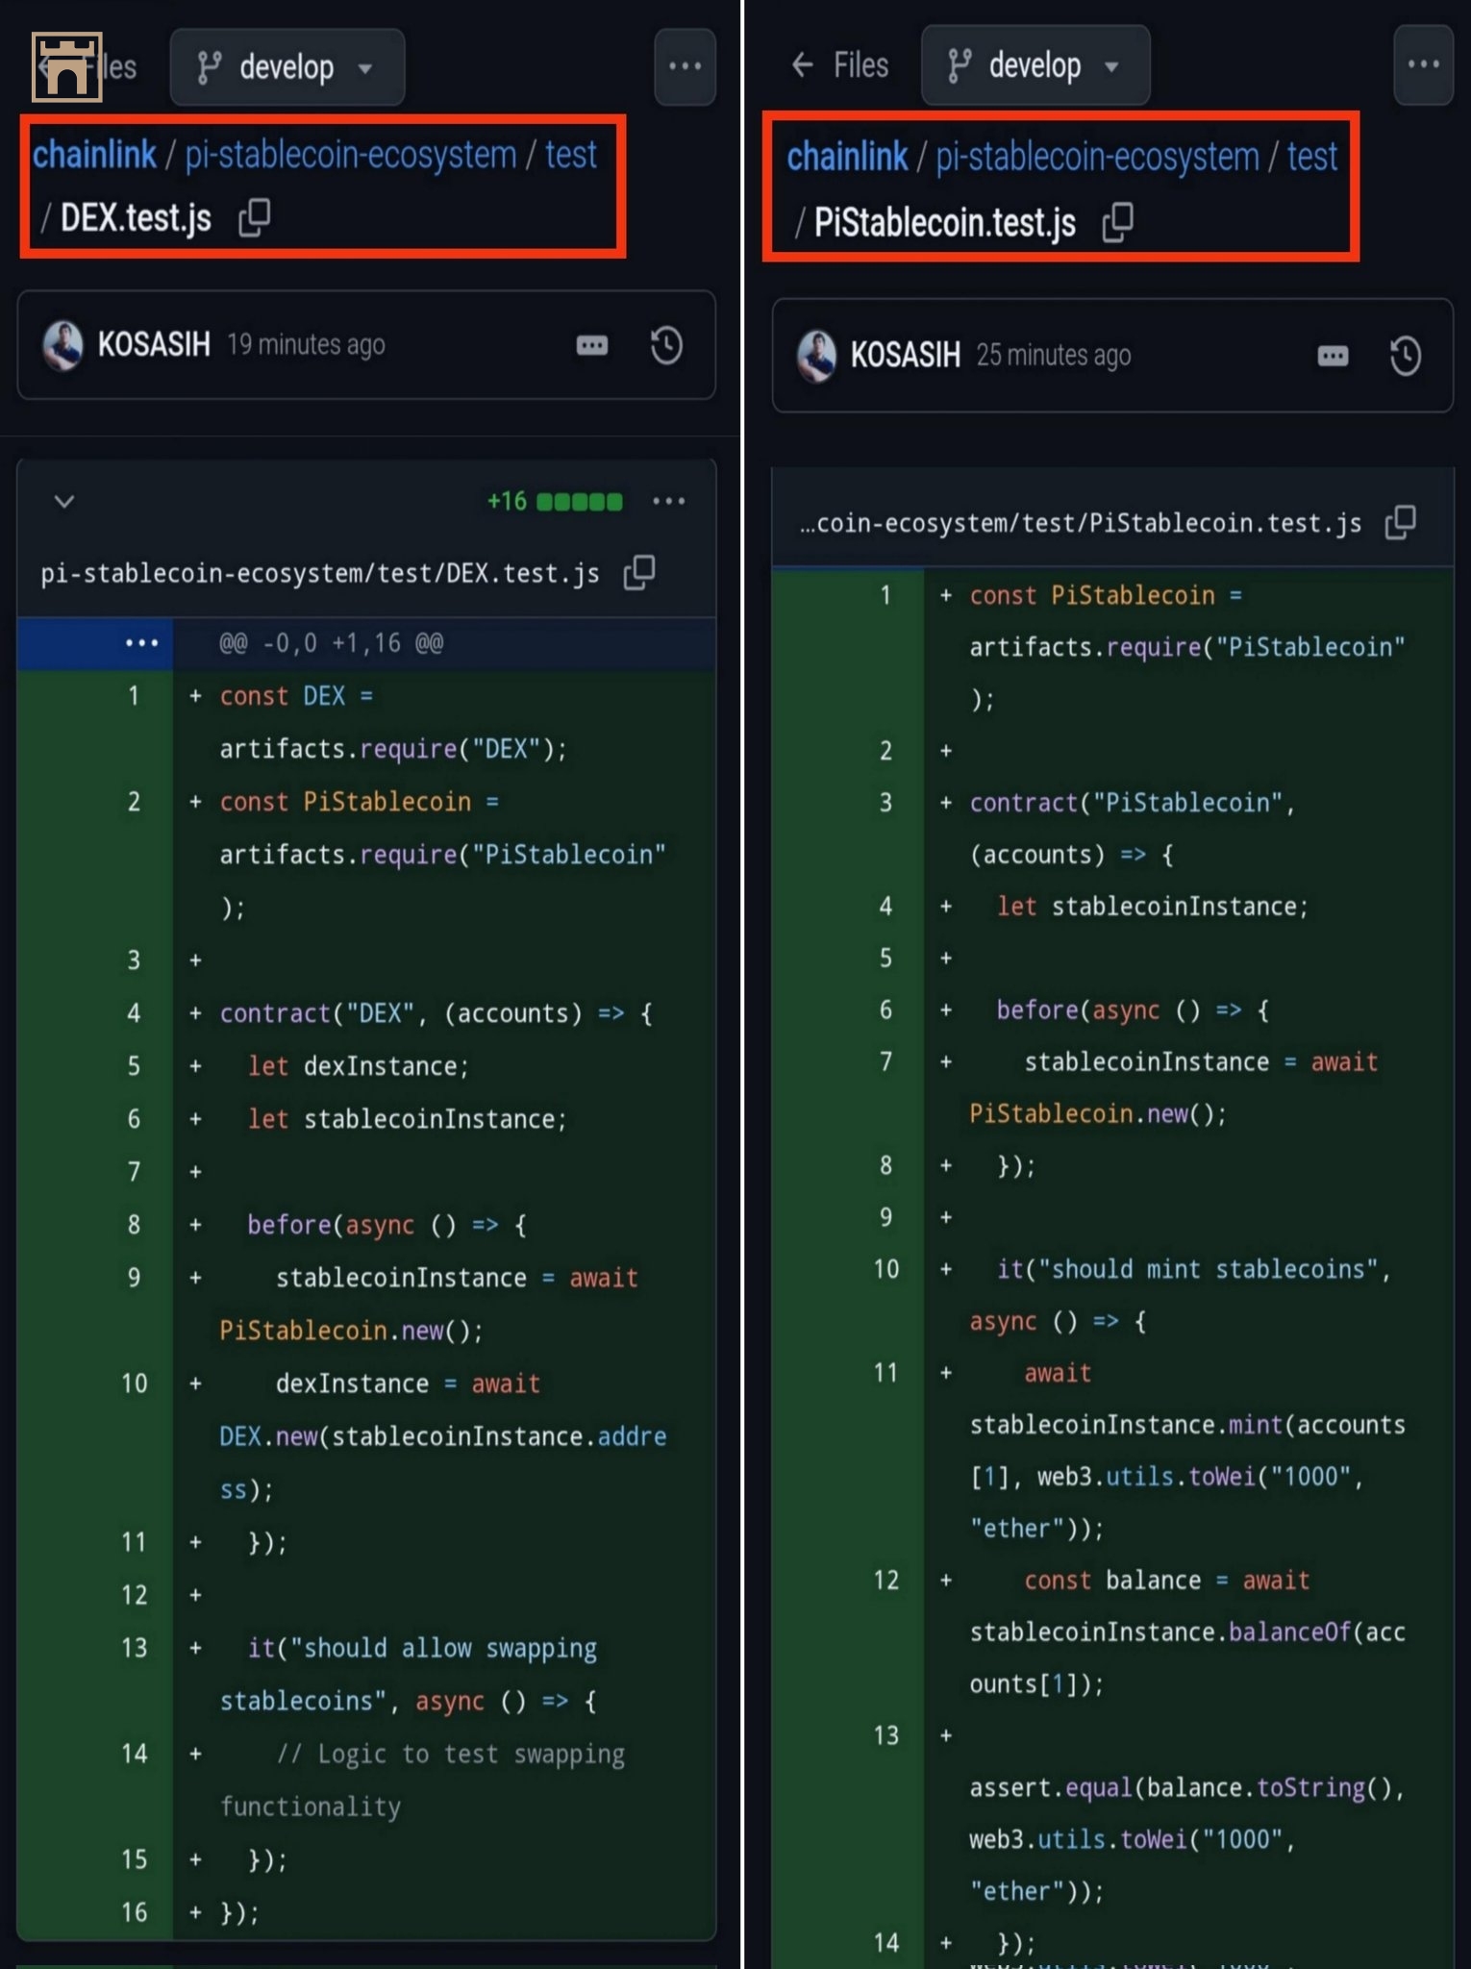The width and height of the screenshot is (1471, 1969).
Task: Open pi-stablecoin-ecosystem link in right breadcrumb
Action: click(1097, 157)
